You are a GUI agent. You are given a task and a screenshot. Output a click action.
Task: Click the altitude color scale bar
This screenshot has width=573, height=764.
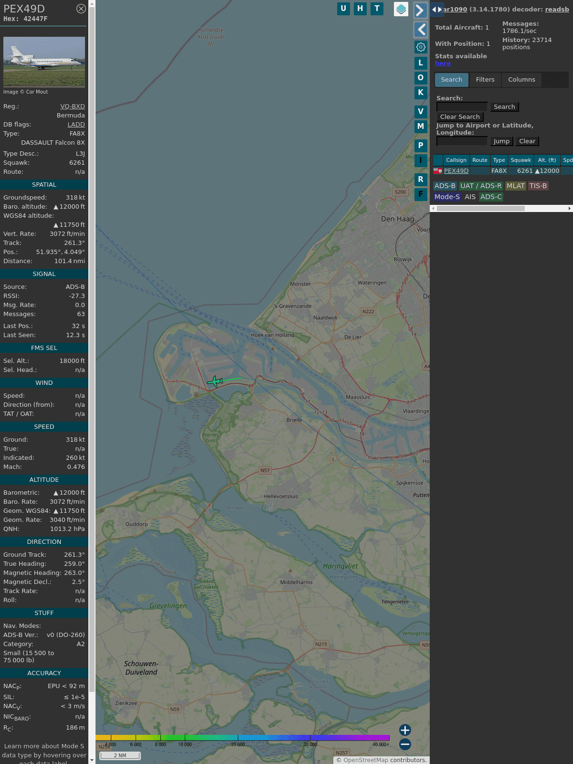[243, 738]
